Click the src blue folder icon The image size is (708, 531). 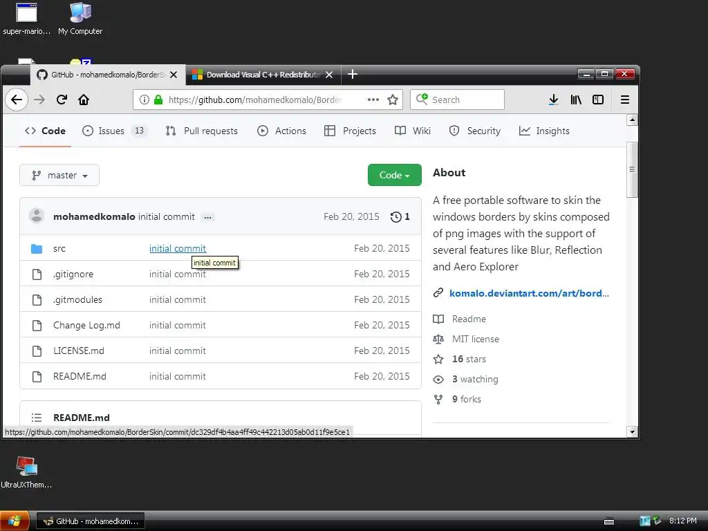pyautogui.click(x=37, y=249)
